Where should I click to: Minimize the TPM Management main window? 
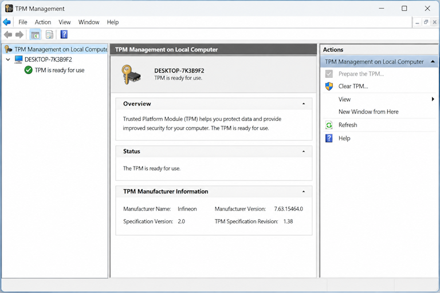[382, 9]
